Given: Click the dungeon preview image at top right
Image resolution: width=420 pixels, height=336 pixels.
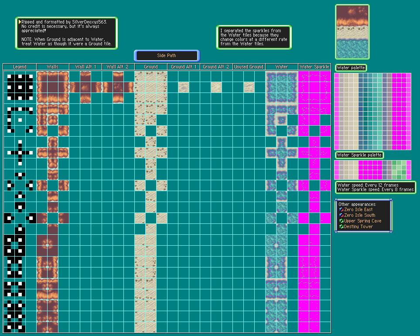Looking at the screenshot, I should (352, 32).
